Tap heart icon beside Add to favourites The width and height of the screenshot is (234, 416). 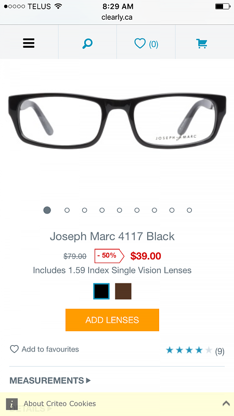15,349
